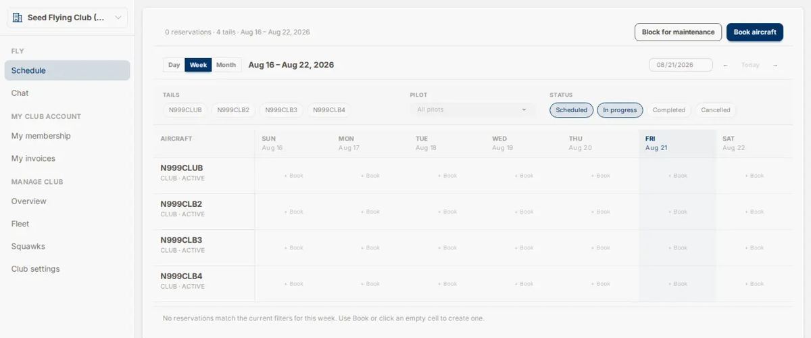Viewport: 811px width, 338px height.
Task: Switch to Day view
Action: [174, 65]
